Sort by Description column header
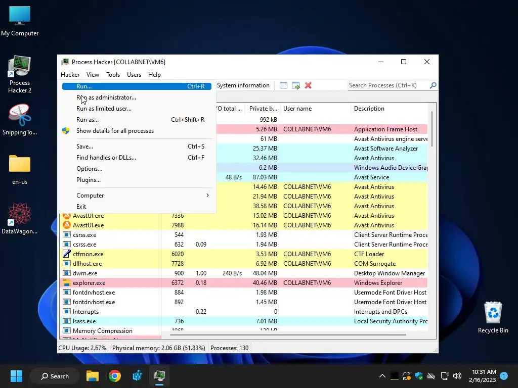 click(x=389, y=109)
